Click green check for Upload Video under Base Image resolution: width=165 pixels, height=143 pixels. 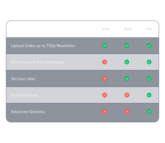click(127, 45)
